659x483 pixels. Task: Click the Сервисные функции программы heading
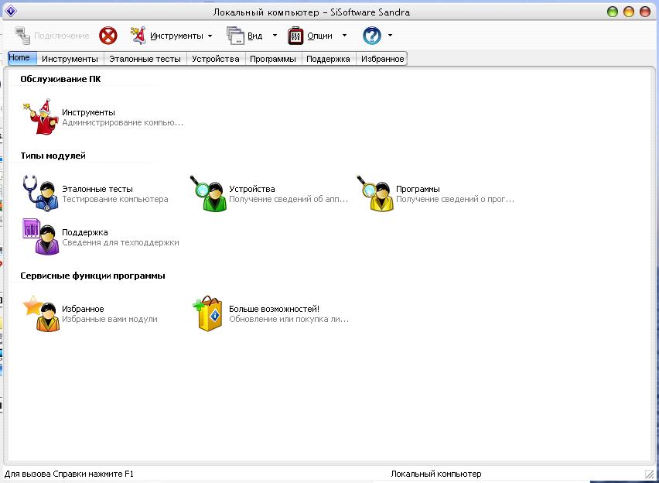(x=93, y=276)
